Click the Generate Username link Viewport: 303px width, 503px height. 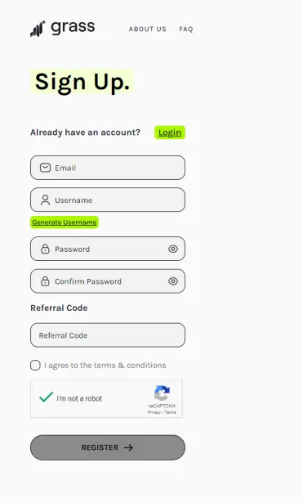65,222
